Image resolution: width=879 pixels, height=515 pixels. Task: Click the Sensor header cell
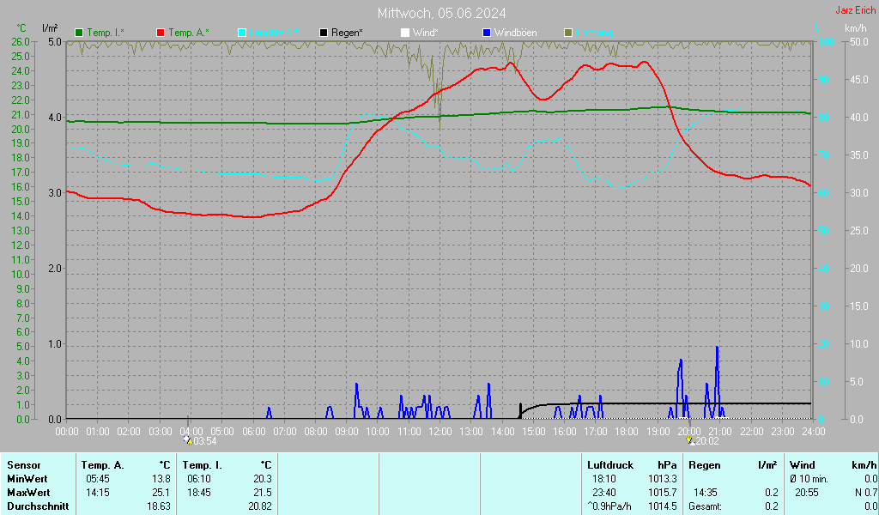(24, 464)
